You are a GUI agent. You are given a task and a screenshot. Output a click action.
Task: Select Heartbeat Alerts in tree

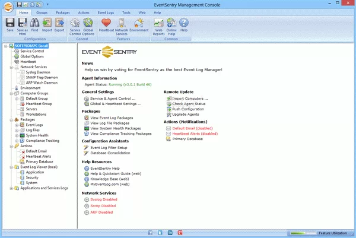click(x=39, y=157)
